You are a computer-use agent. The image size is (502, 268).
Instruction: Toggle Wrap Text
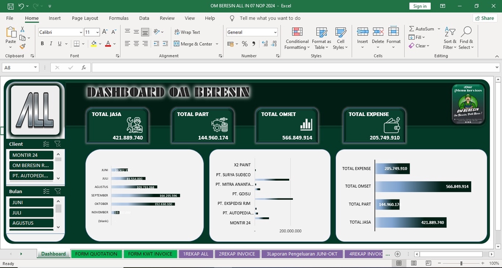coord(187,32)
